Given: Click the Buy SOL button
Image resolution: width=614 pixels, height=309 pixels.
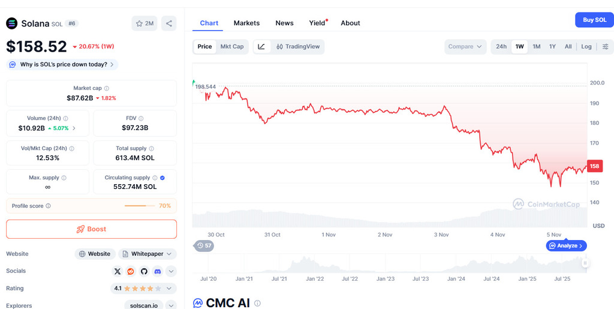Looking at the screenshot, I should click(594, 20).
